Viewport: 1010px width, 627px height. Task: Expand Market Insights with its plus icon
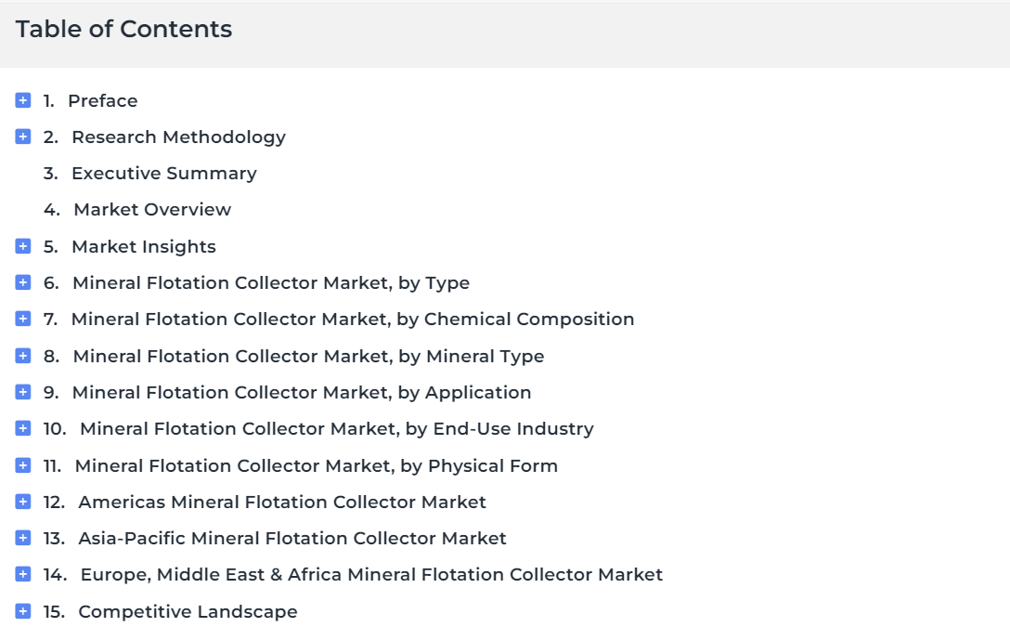[x=23, y=246]
